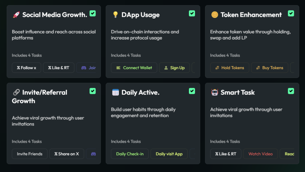Uncheck the Social Media Growth checkbox

[92, 13]
